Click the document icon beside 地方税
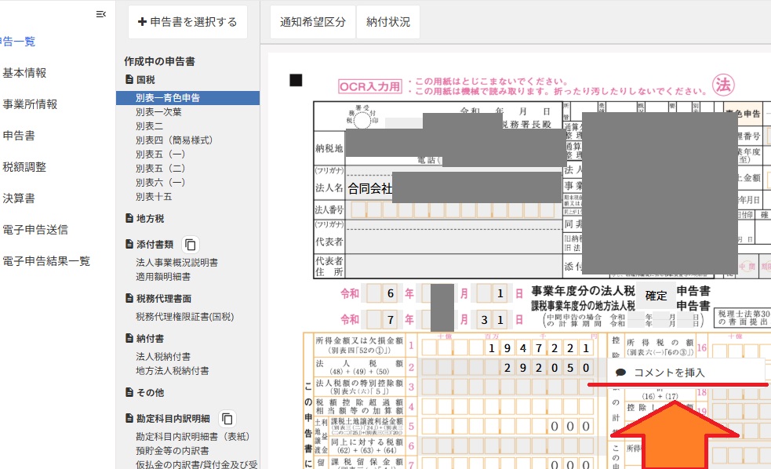The image size is (771, 469). tap(129, 219)
